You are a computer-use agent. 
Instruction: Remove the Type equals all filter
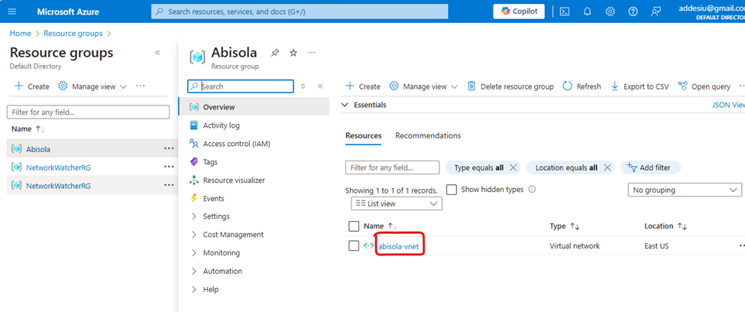tap(513, 167)
